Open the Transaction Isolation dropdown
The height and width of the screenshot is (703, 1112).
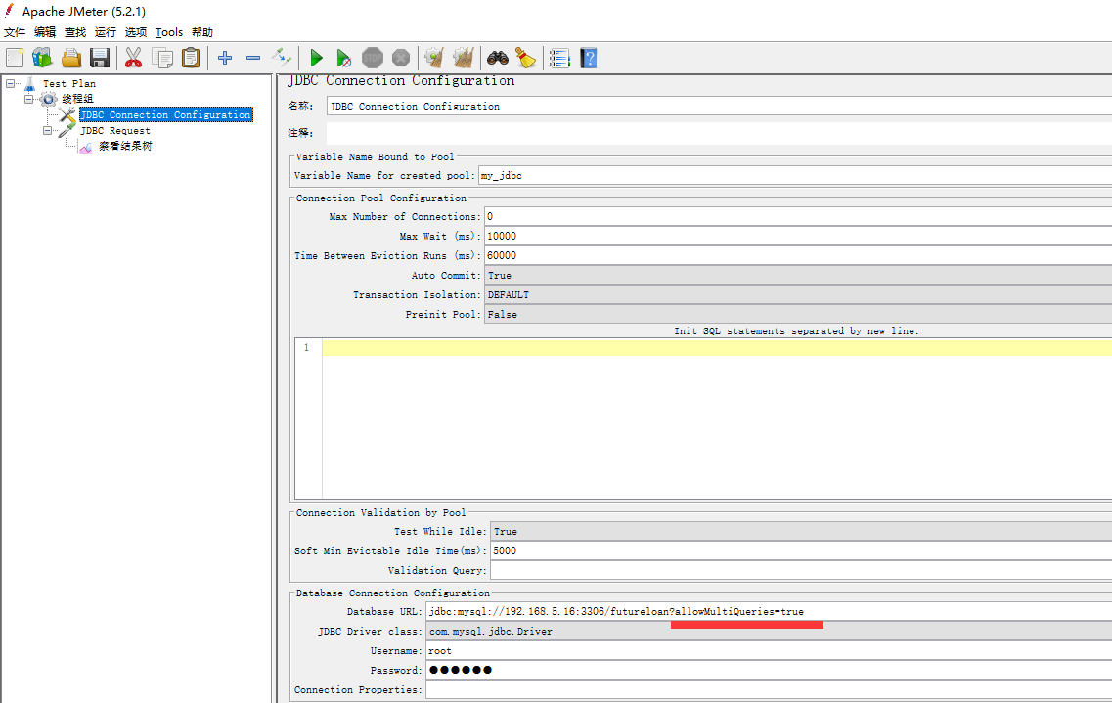(x=797, y=295)
